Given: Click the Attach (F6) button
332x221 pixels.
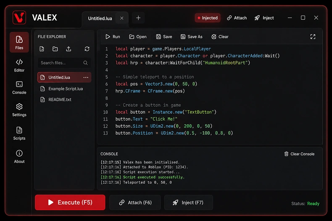Looking at the screenshot, I should [x=135, y=203].
